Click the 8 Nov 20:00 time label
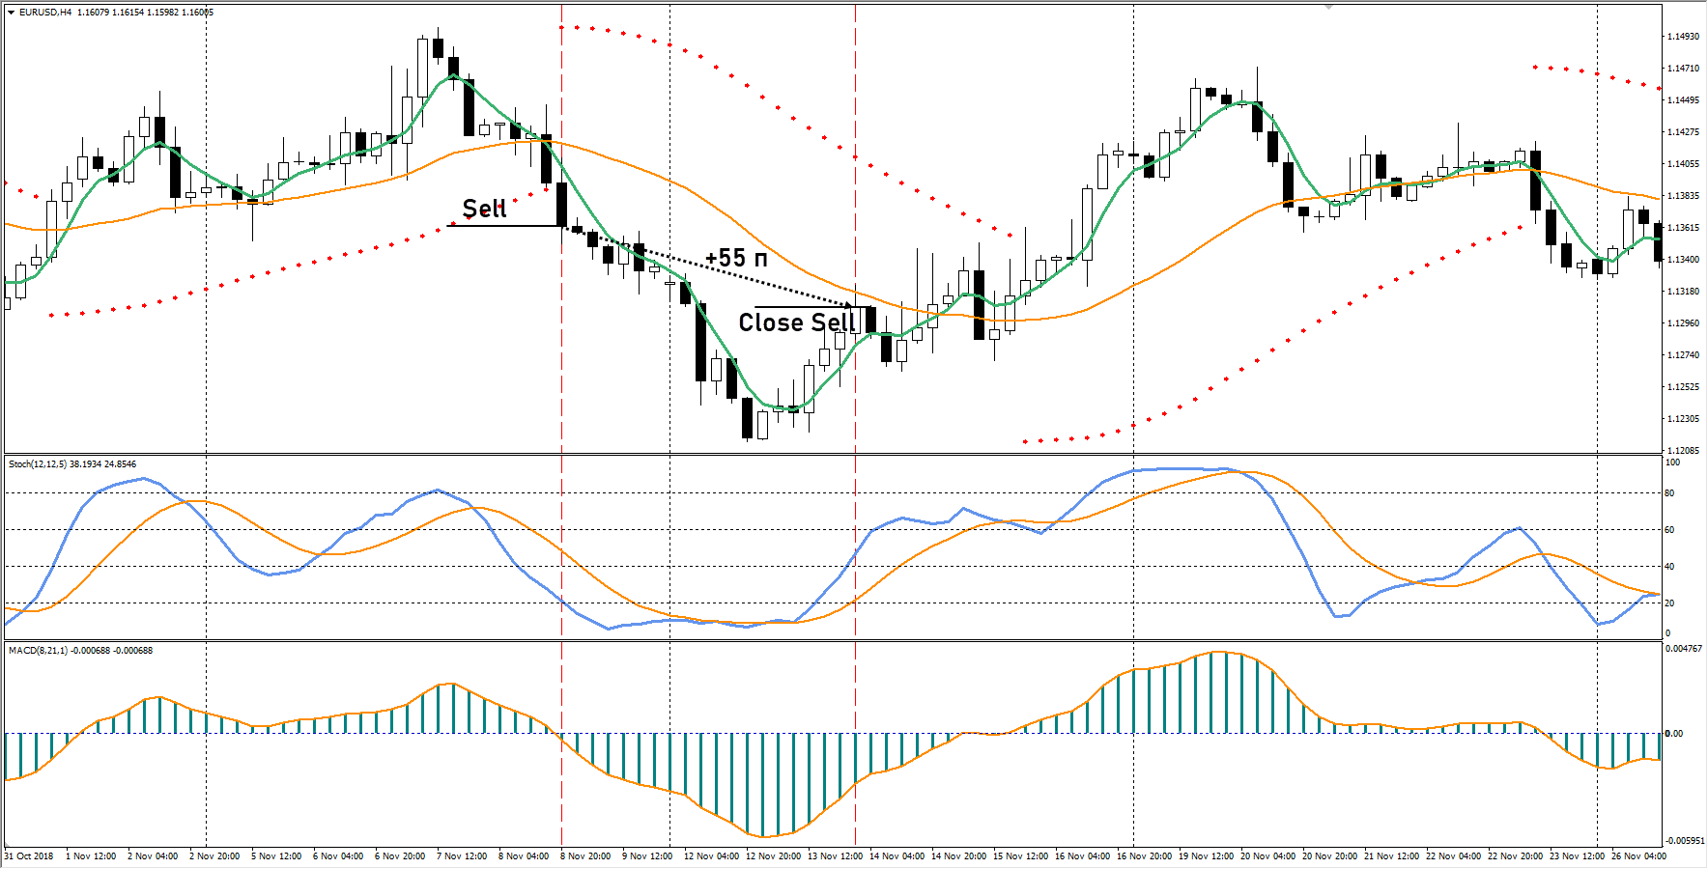The width and height of the screenshot is (1708, 869). click(584, 856)
